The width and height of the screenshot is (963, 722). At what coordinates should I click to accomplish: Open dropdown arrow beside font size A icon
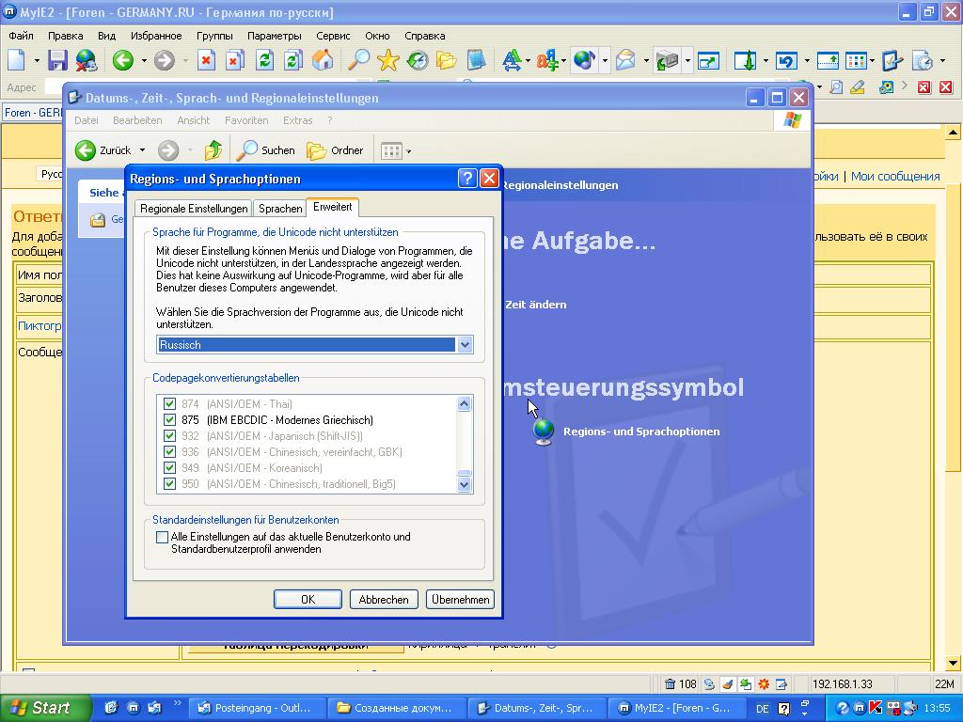click(x=528, y=60)
